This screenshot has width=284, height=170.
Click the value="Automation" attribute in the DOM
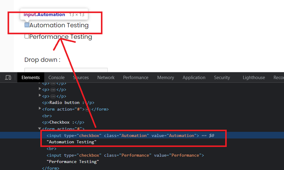click(174, 136)
